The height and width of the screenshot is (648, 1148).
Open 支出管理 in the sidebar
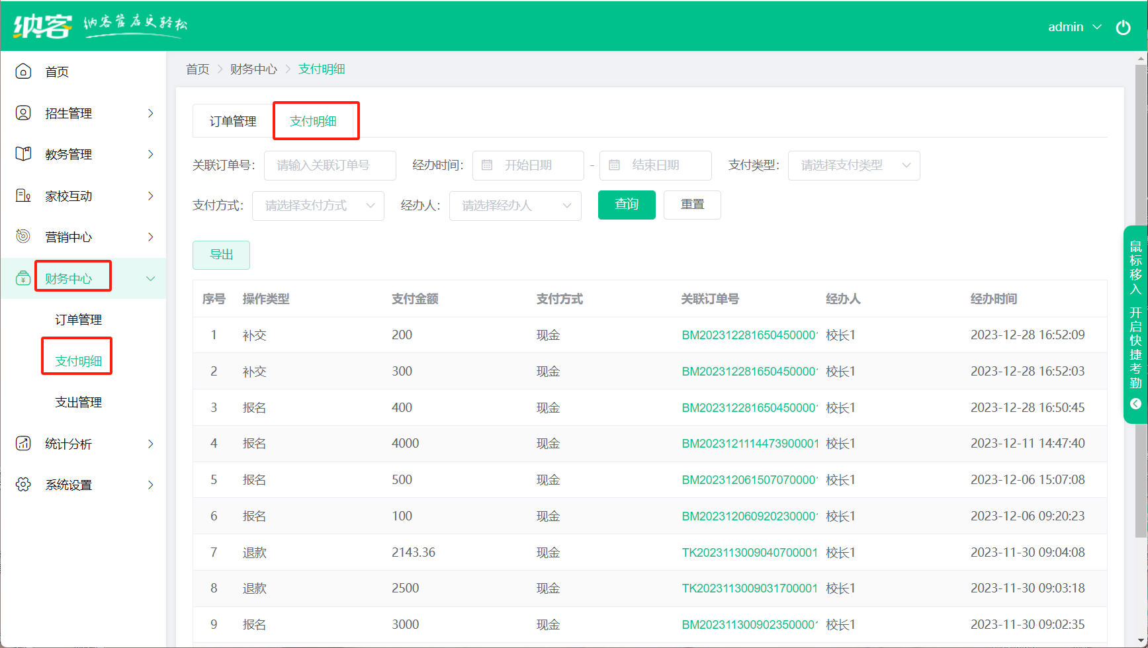[78, 402]
